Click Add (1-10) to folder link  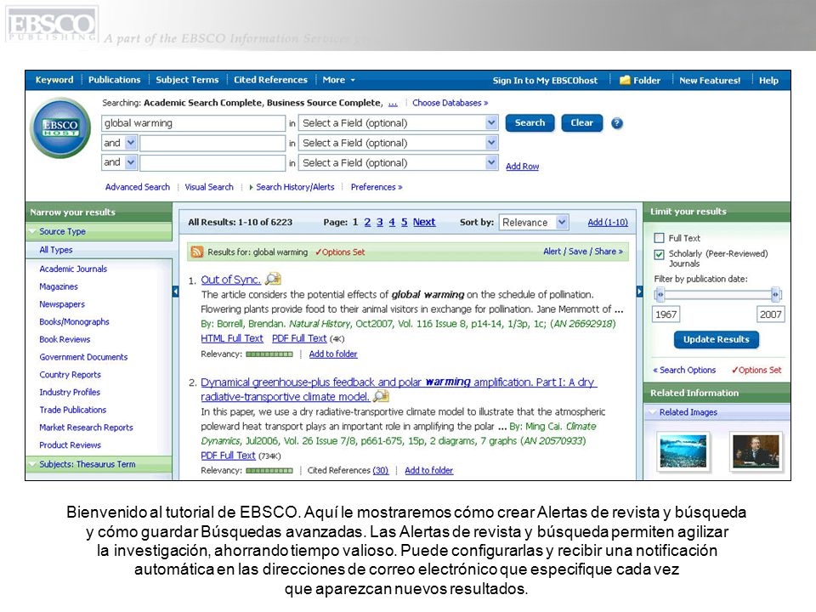[x=608, y=222]
